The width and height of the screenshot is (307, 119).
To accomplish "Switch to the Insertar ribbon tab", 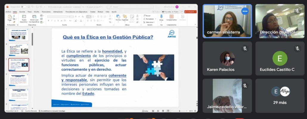I will coord(22,12).
